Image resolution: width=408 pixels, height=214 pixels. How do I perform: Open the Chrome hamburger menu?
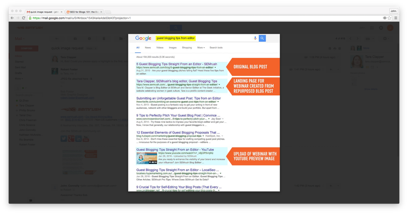tap(395, 18)
